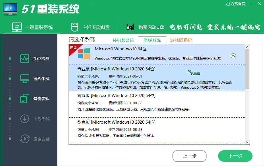Click the 系统检测 heartbeat icon in sidebar

click(25, 59)
